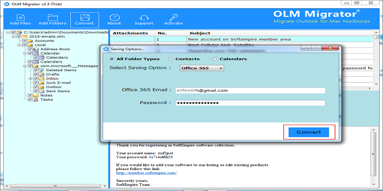The height and width of the screenshot is (191, 383).
Task: Click the sticky note icon beside Notes
Action: tap(35, 95)
